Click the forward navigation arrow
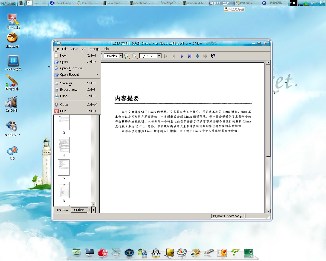Image resolution: width=326 pixels, height=261 pixels. 205,56
